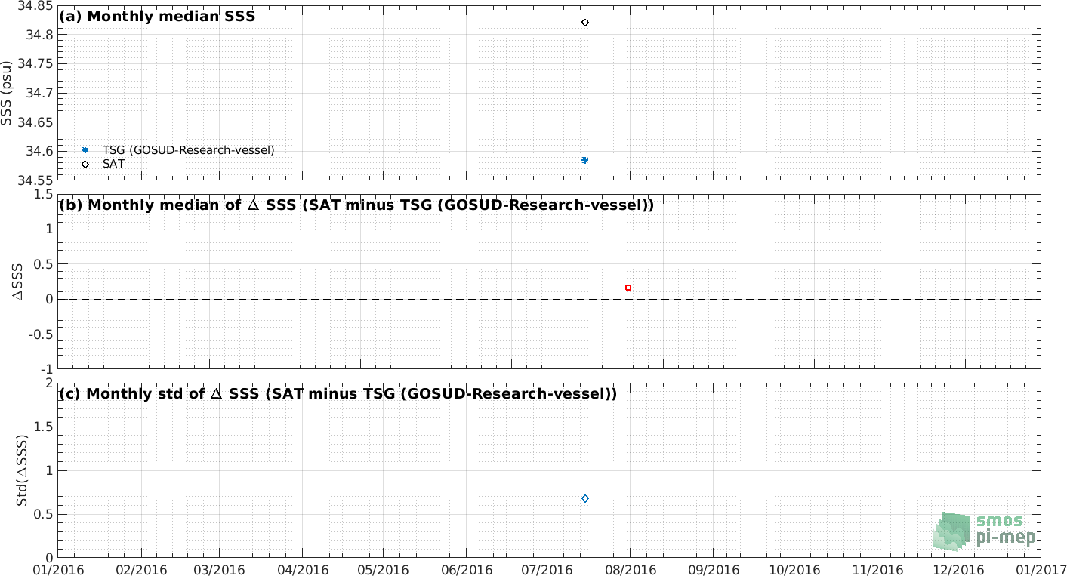Click the black circle symbol beside SAT in the legend
This screenshot has width=1067, height=576.
85,164
